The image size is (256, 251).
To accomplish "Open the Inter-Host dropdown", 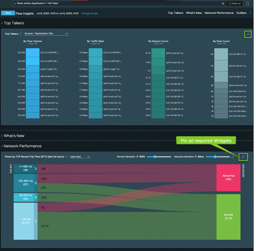I will [80, 157].
